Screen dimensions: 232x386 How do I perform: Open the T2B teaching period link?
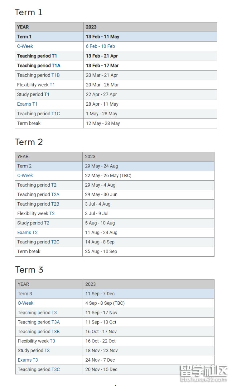(55, 204)
